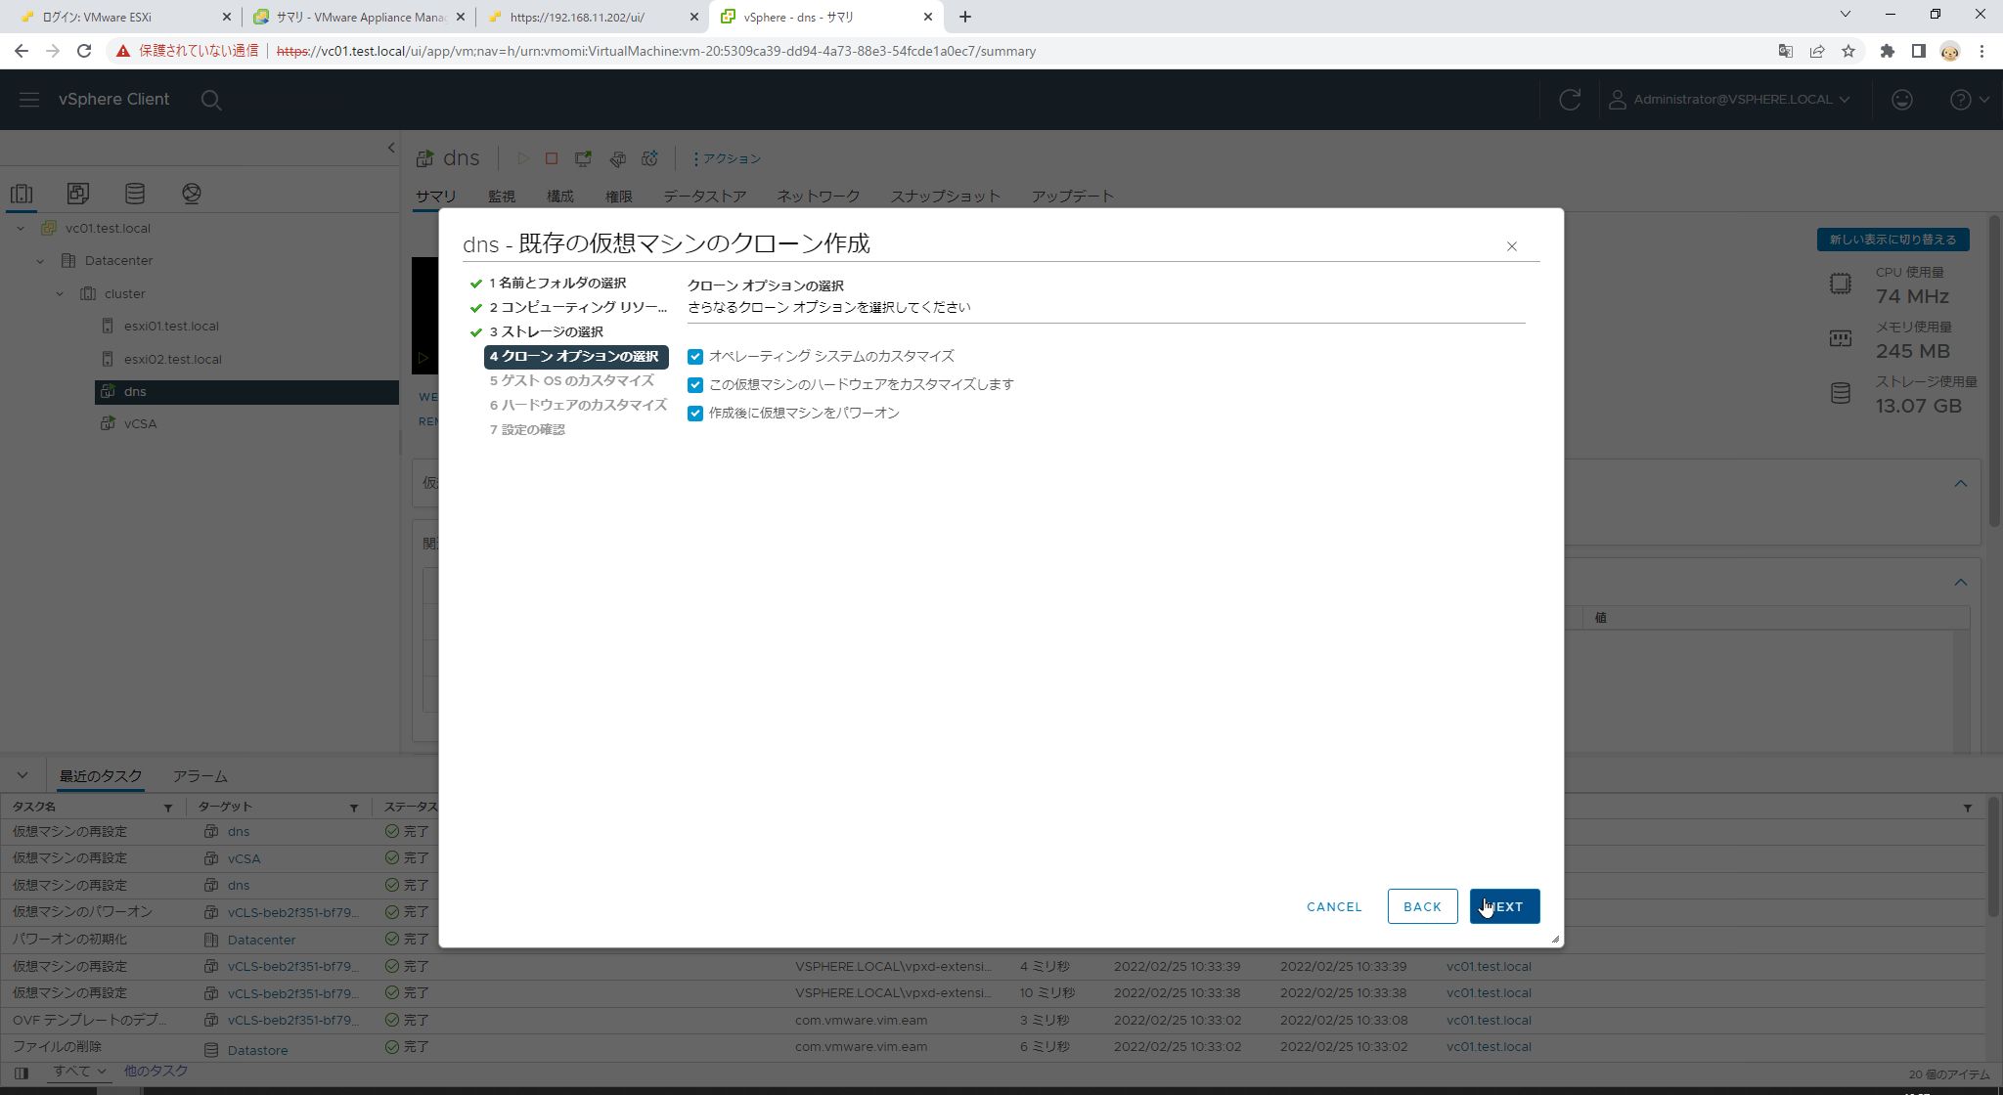Click the power on icon for dns
This screenshot has width=2003, height=1095.
pyautogui.click(x=523, y=158)
